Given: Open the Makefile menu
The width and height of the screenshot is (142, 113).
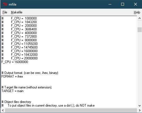Looking at the screenshot, I should point(17,12).
